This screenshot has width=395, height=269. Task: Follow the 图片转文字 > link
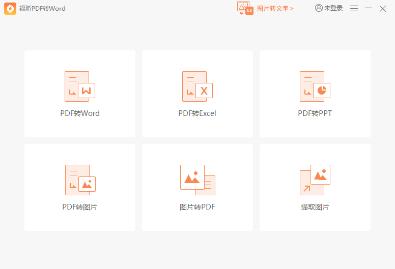pos(275,9)
